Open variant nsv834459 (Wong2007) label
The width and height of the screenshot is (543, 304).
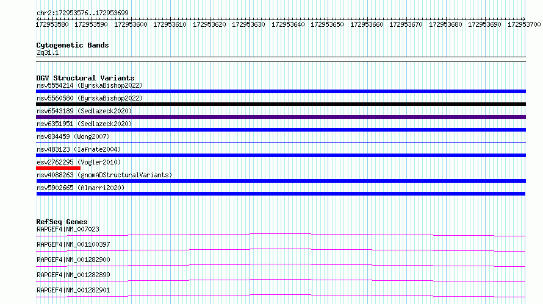point(73,136)
